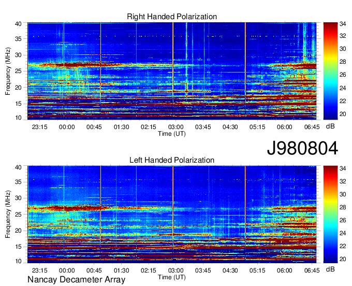
Task: Click the "24" value on Left Handed colorbar
Action: (343, 233)
